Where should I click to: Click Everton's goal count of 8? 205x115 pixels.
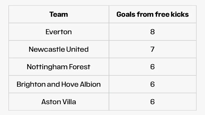[x=152, y=32]
